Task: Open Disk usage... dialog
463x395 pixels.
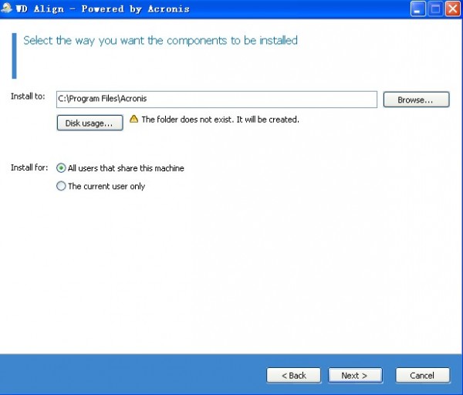Action: pos(90,123)
